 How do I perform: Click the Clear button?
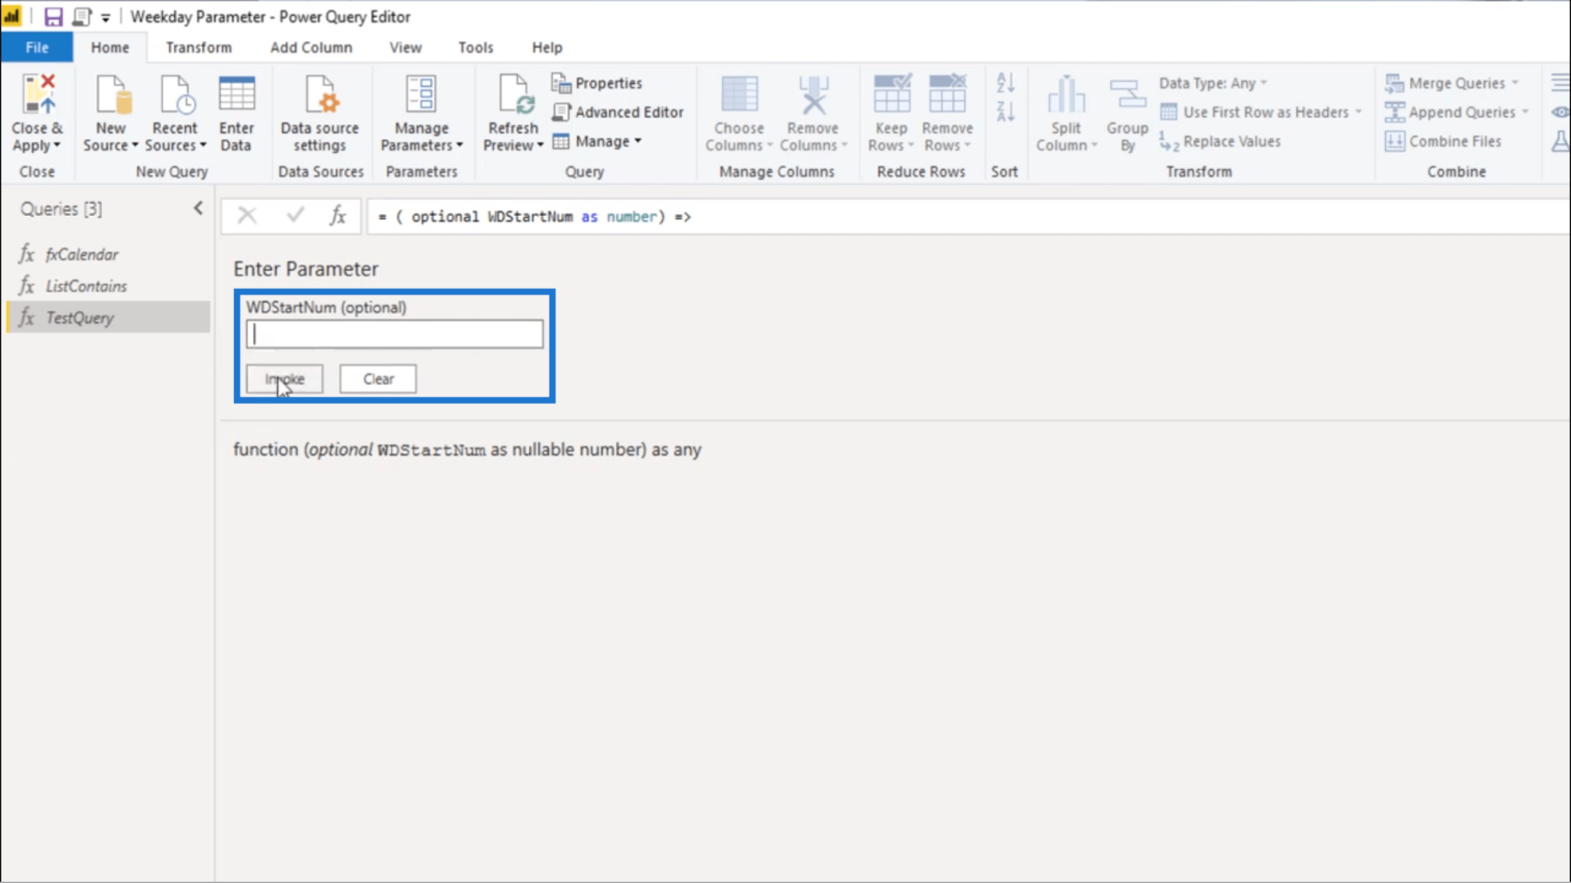378,378
